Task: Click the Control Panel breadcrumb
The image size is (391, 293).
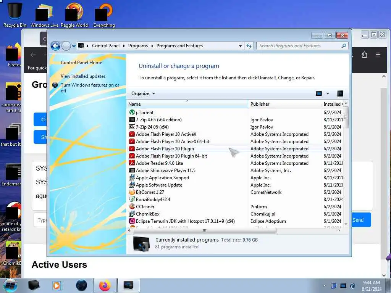Action: pyautogui.click(x=106, y=46)
